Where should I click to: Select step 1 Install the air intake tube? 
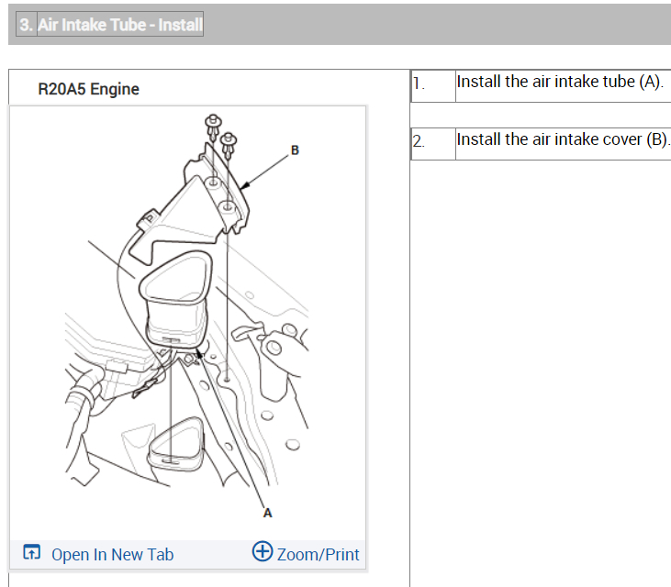point(560,82)
